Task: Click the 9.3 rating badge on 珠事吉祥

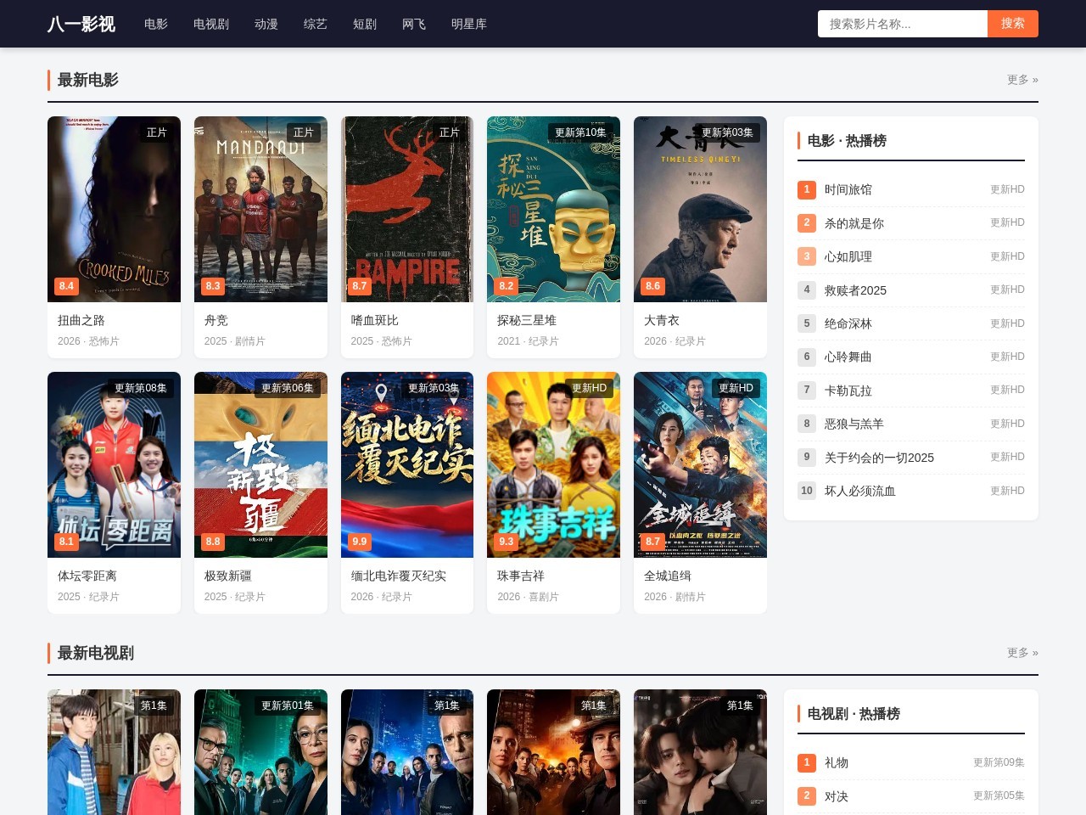Action: click(507, 542)
